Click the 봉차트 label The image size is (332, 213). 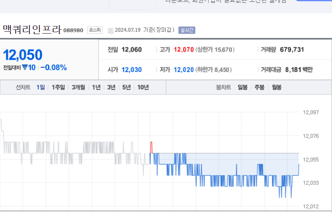(x=223, y=87)
